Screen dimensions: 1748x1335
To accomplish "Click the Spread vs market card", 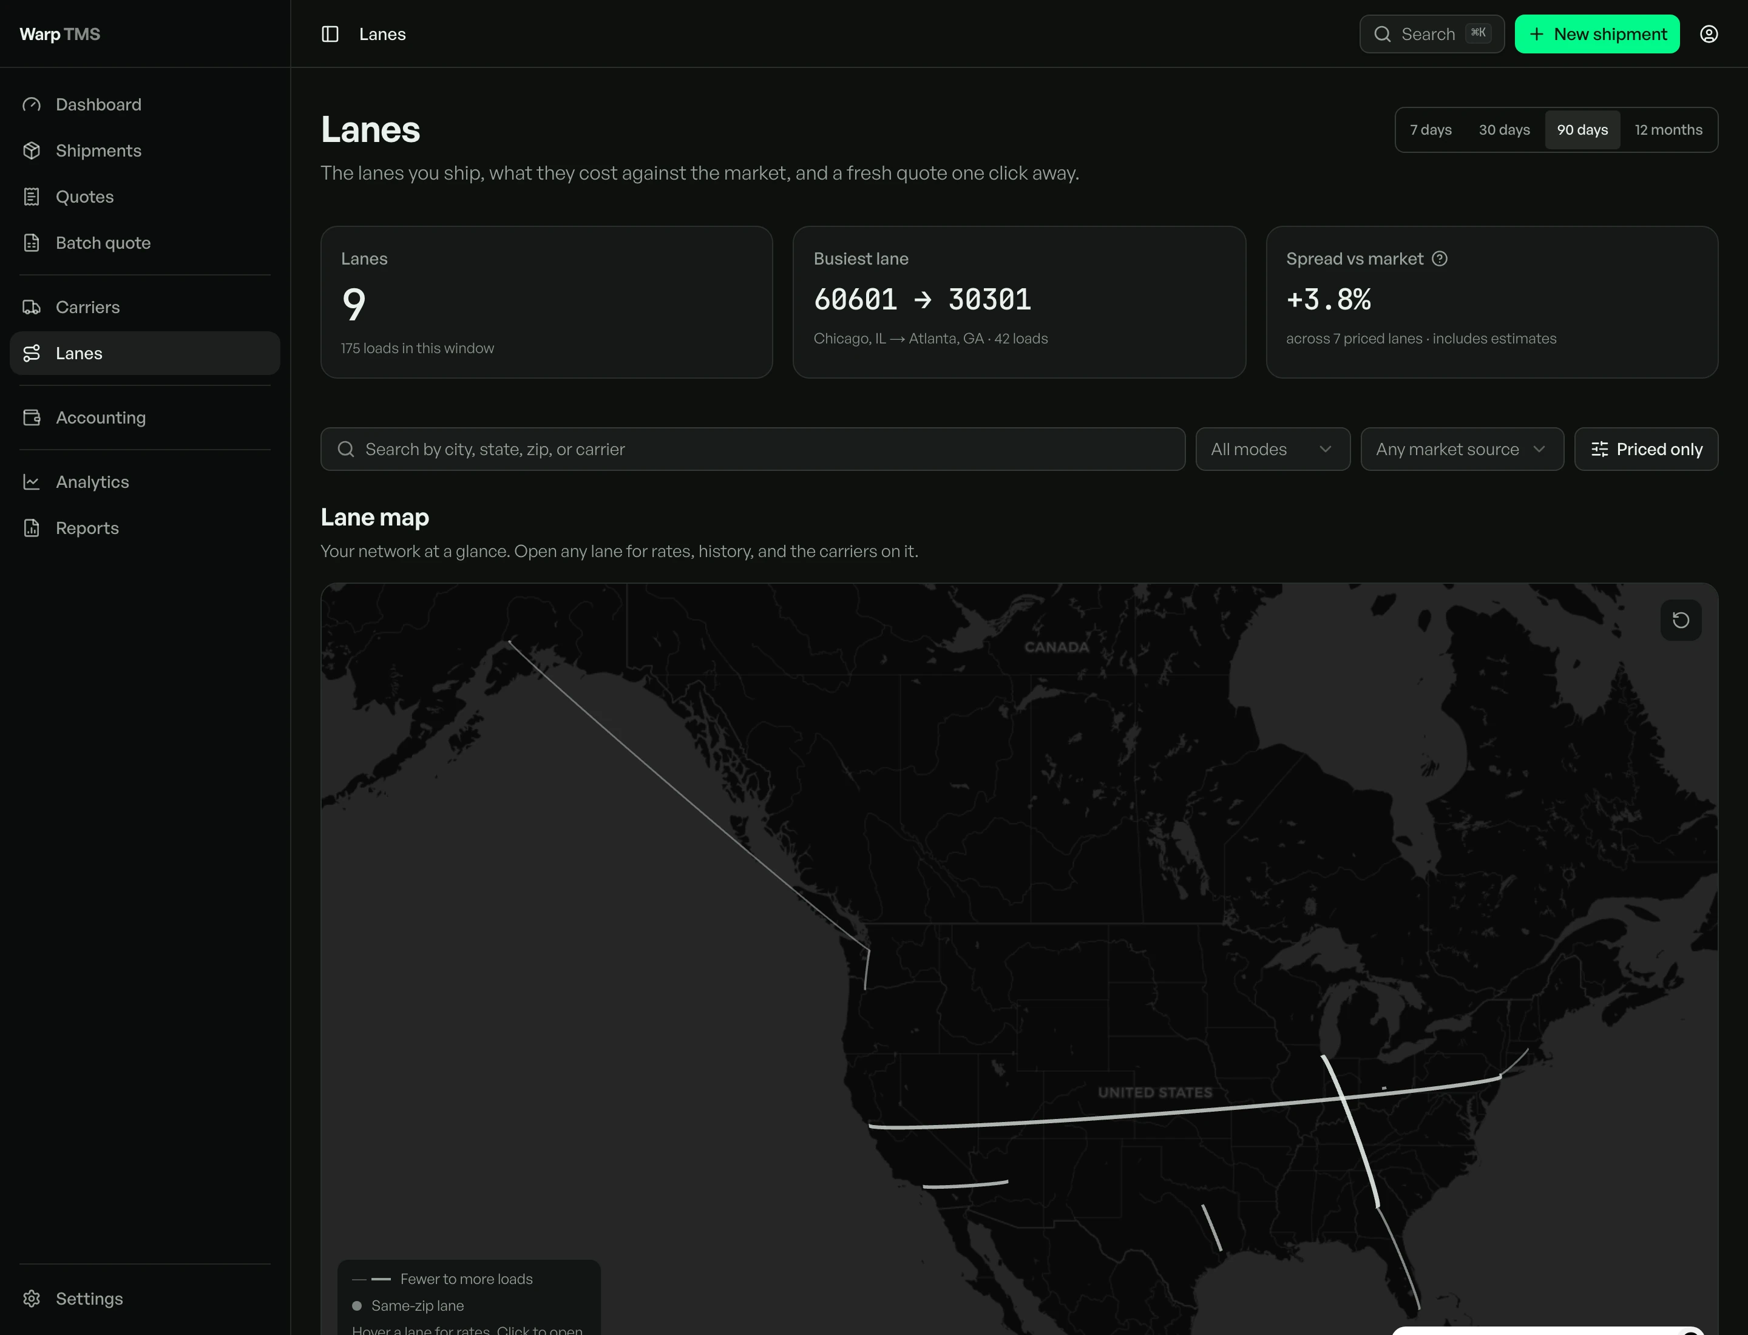I will pos(1492,302).
